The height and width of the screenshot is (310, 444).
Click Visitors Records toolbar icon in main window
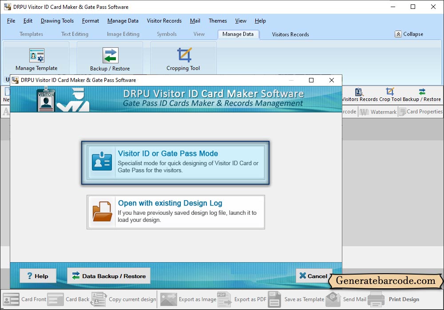pyautogui.click(x=359, y=92)
